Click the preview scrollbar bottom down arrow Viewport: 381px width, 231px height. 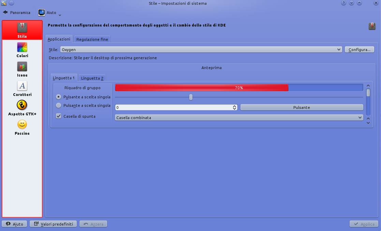click(x=368, y=123)
